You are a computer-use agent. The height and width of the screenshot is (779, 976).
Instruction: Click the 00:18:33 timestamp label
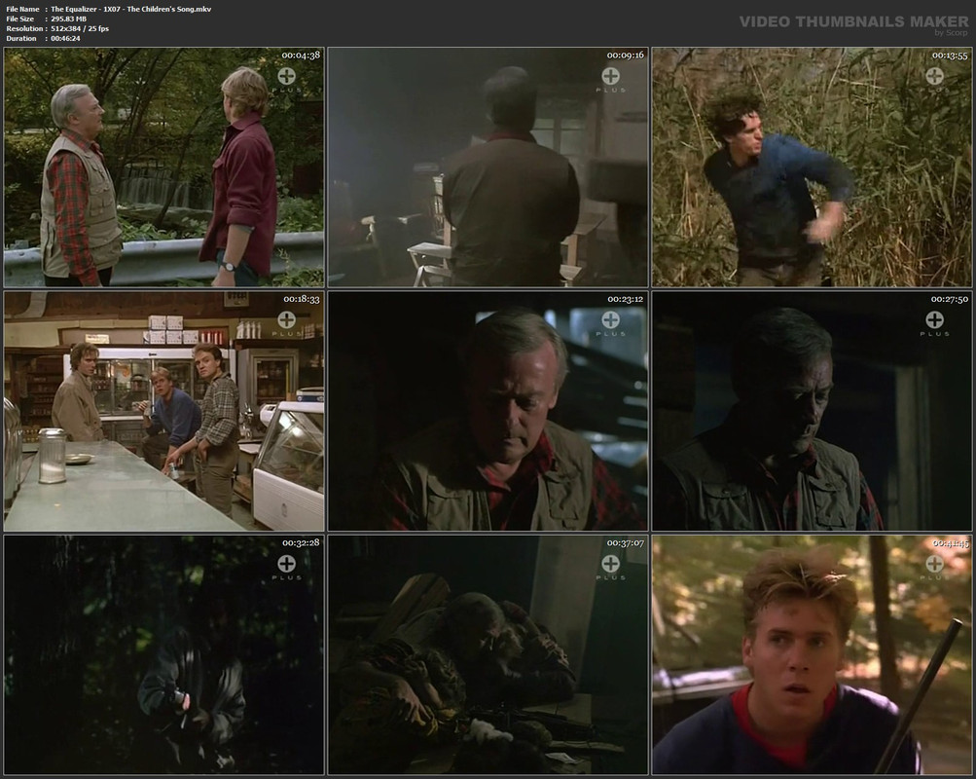pos(302,299)
